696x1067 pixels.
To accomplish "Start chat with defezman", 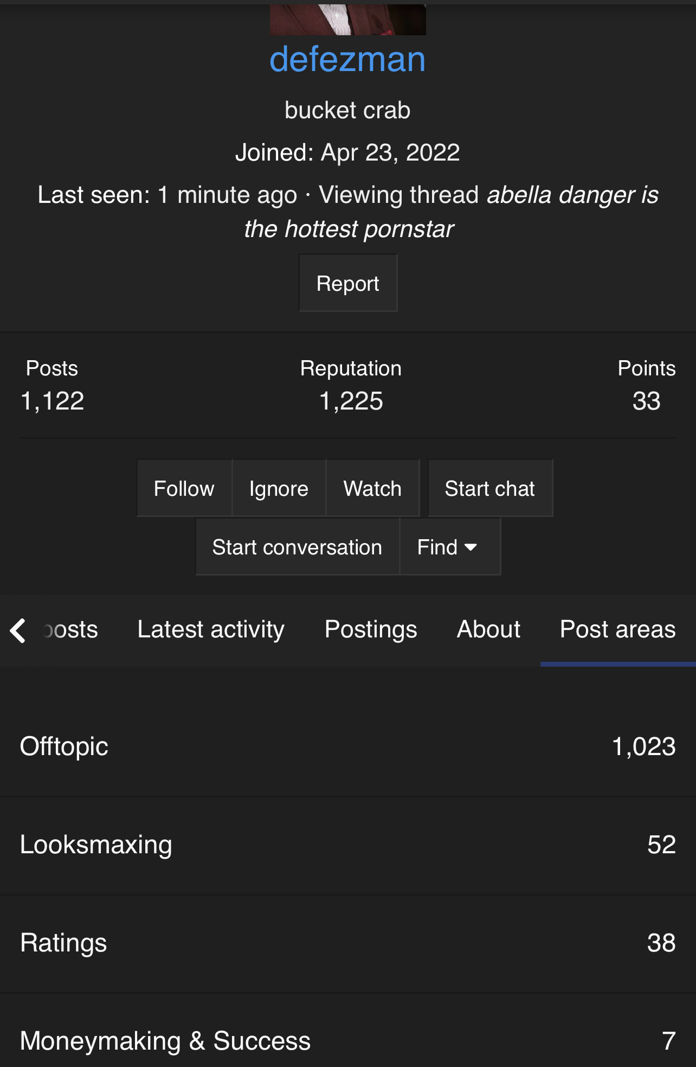I will tap(490, 488).
